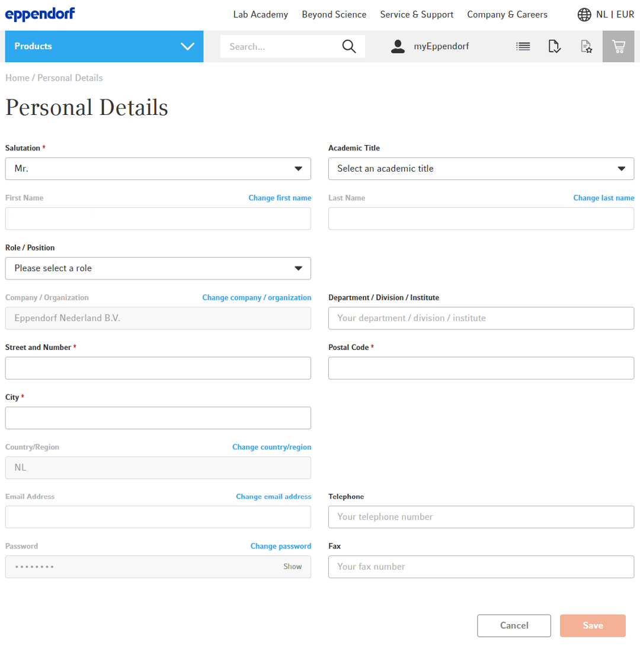
Task: Click the search magnifier icon
Action: pyautogui.click(x=349, y=46)
